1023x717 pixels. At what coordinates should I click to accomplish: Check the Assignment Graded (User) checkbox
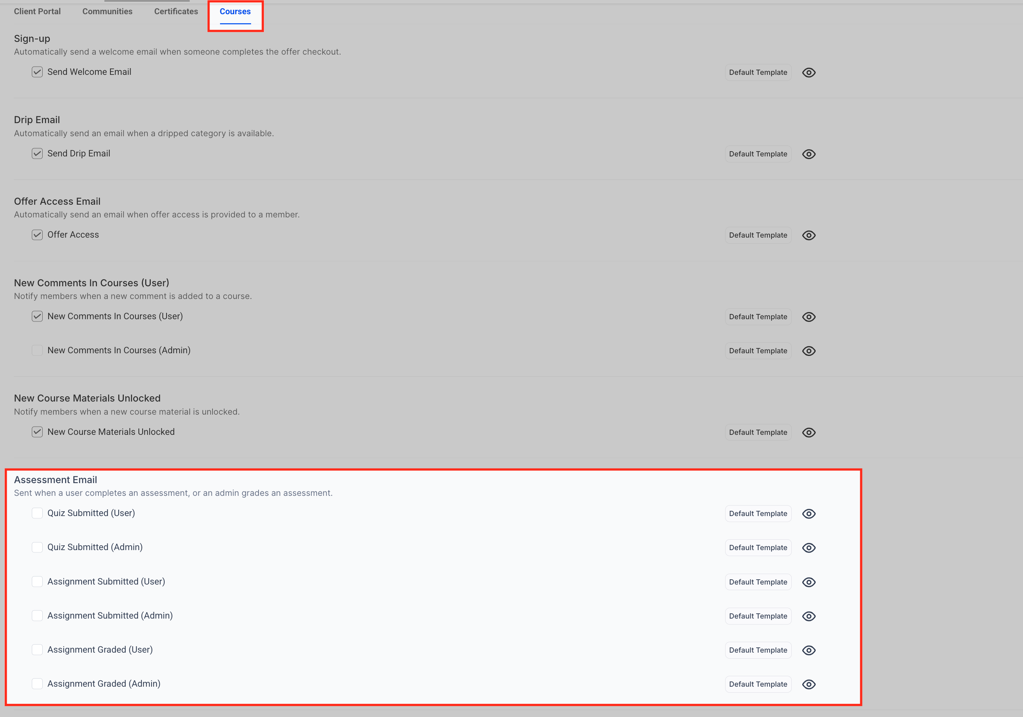[37, 650]
